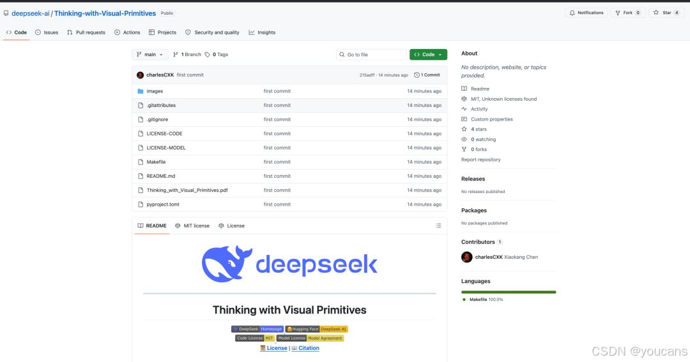Star this repository
Viewport: 690px width, 362px height.
tap(666, 13)
